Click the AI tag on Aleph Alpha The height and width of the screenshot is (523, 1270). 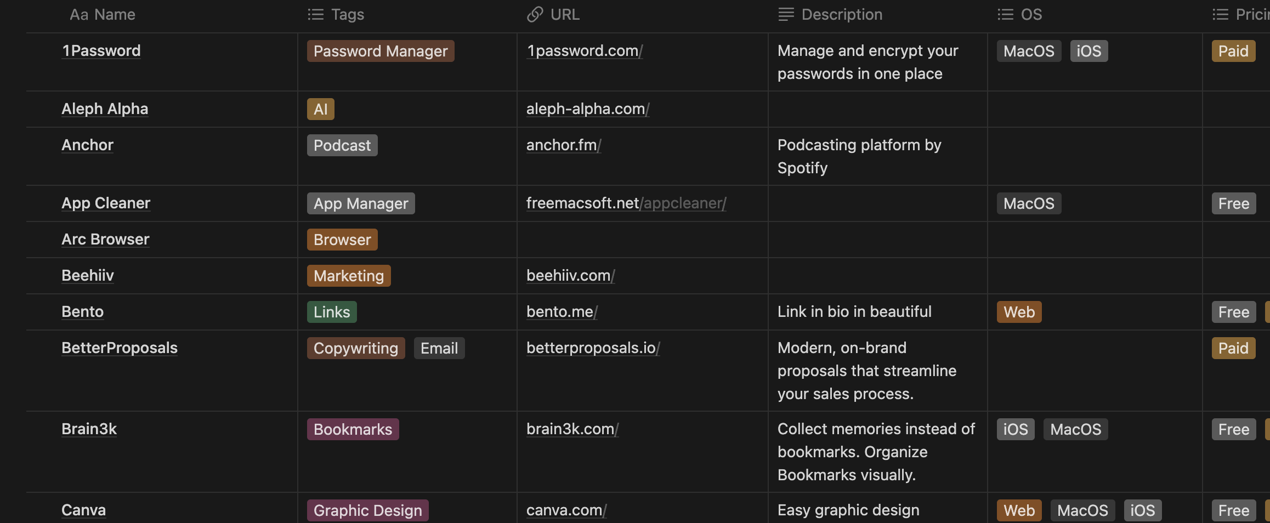(x=321, y=109)
